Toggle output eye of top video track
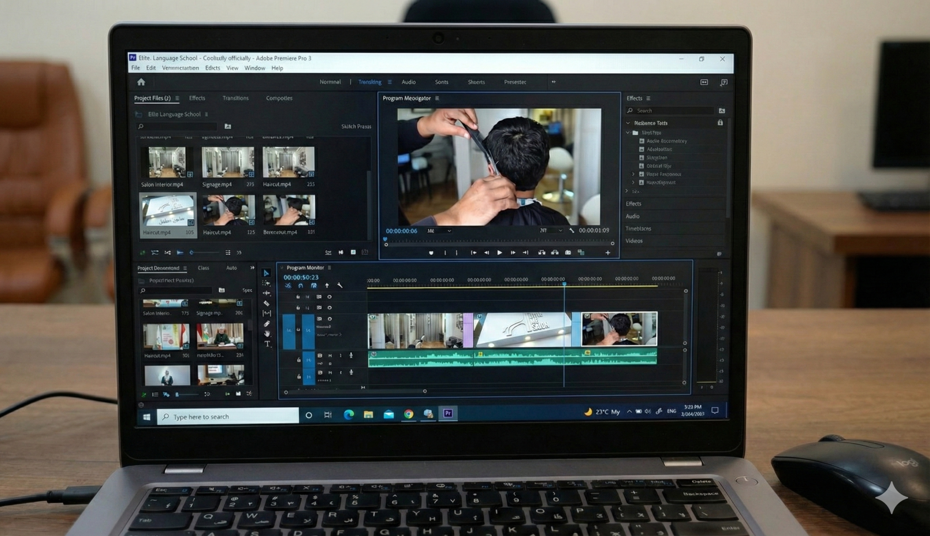This screenshot has height=536, width=930. (330, 297)
